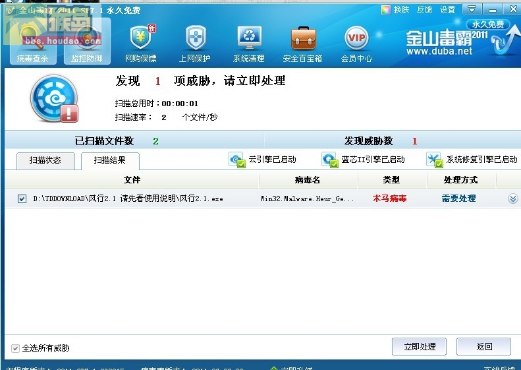Viewport: 521px width, 370px height.
Task: Click the 木马病毒 type cell
Action: 389,199
